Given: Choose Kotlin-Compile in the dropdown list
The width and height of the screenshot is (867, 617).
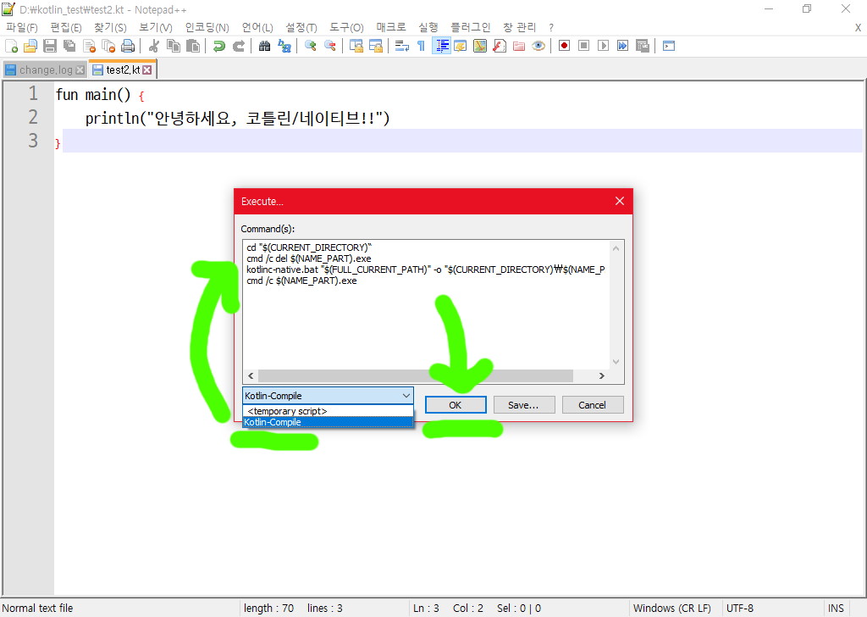Looking at the screenshot, I should (x=328, y=422).
